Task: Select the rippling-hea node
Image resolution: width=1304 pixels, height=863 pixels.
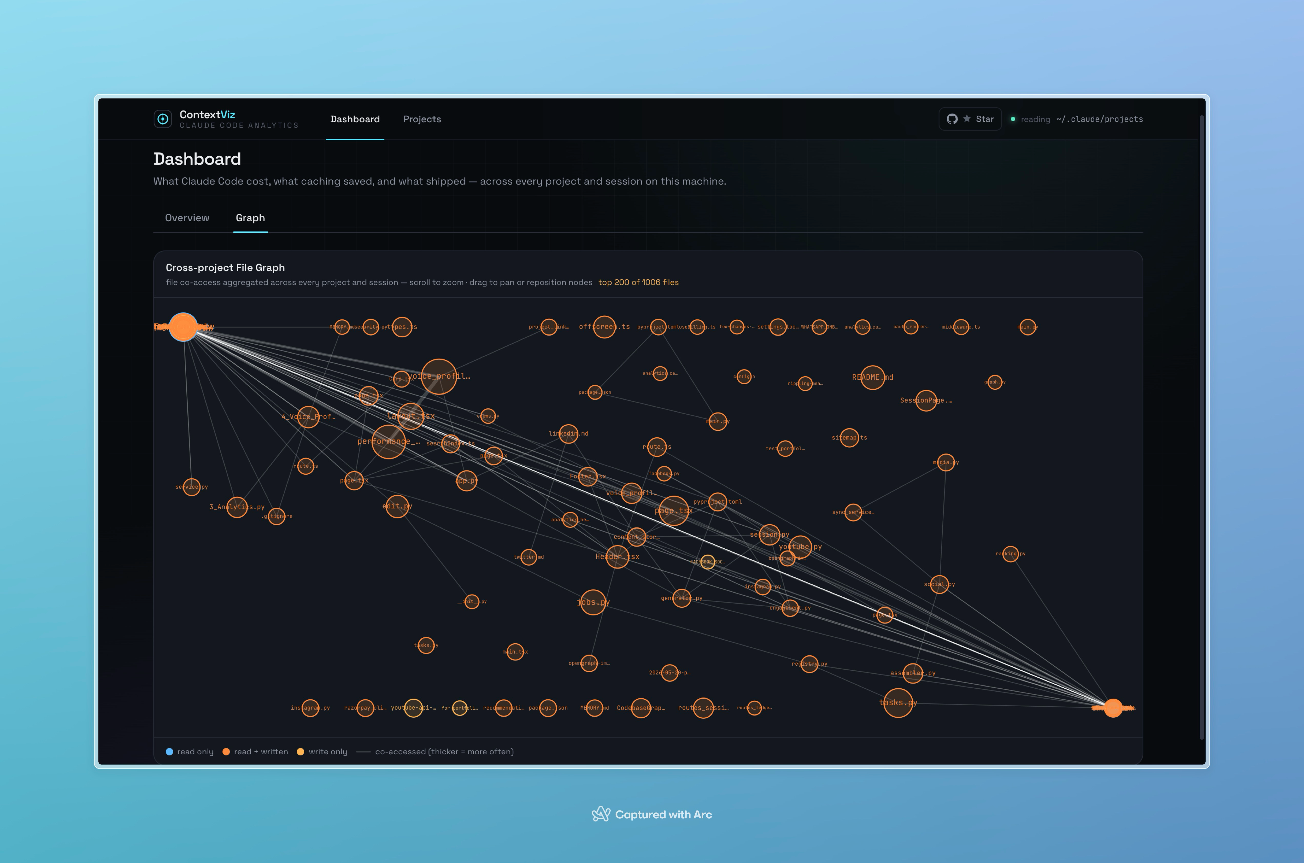Action: pos(804,384)
